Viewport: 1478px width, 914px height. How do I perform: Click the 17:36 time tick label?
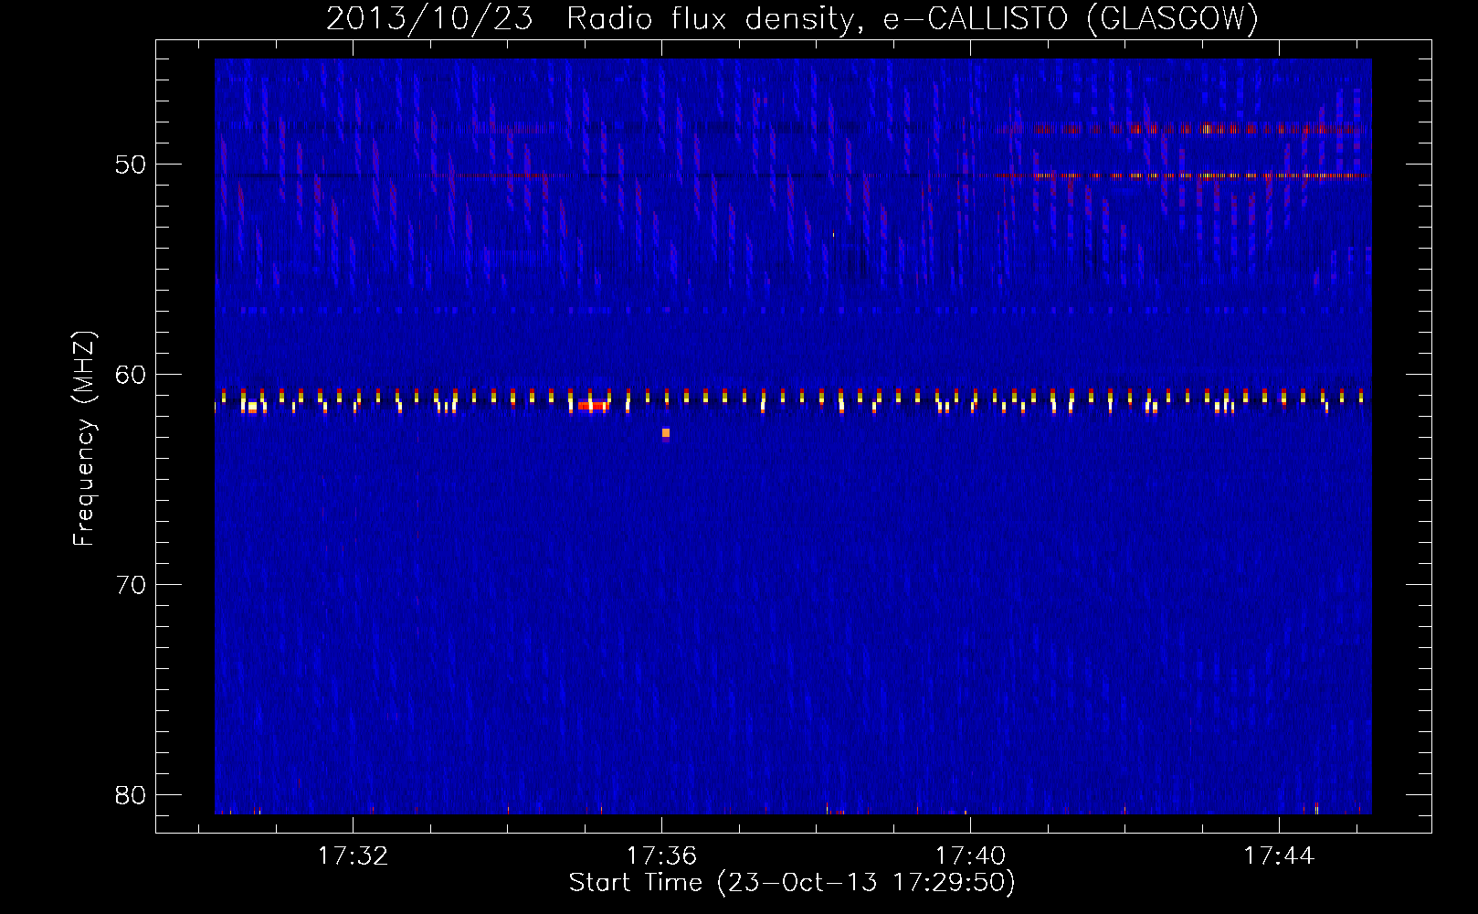point(661,856)
